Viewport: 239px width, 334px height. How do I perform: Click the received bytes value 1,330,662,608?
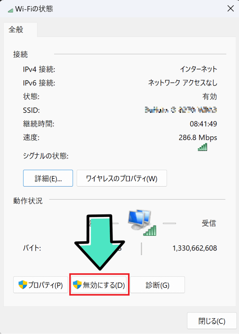[194, 248]
